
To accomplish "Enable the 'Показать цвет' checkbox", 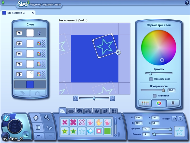I will point(151,79).
